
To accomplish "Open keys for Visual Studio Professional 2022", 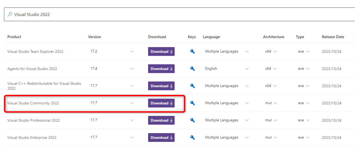I will pyautogui.click(x=192, y=120).
